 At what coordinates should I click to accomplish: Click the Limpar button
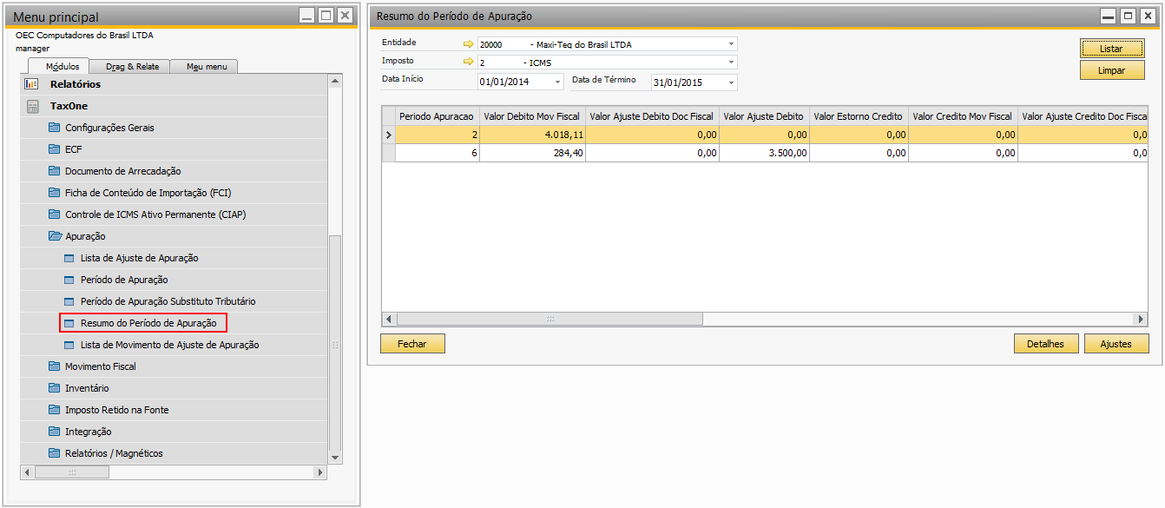1112,70
